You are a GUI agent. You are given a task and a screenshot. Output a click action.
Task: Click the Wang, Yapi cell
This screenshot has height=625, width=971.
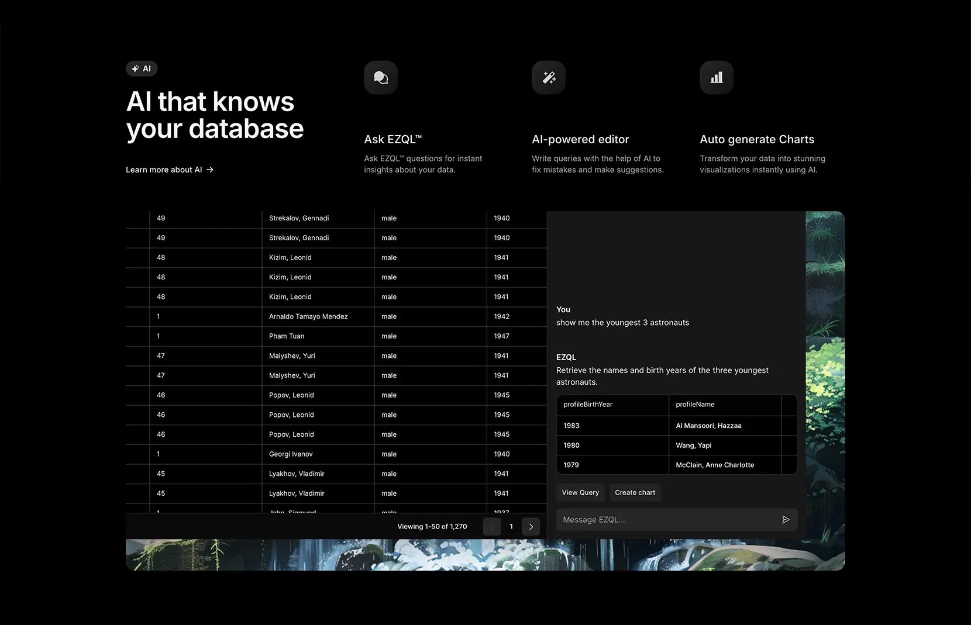tap(725, 446)
